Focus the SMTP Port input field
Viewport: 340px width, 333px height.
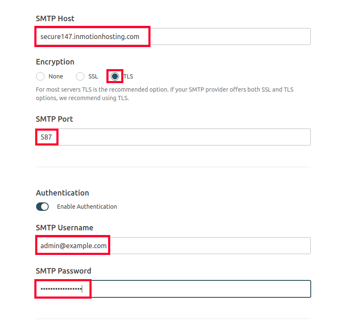[173, 137]
